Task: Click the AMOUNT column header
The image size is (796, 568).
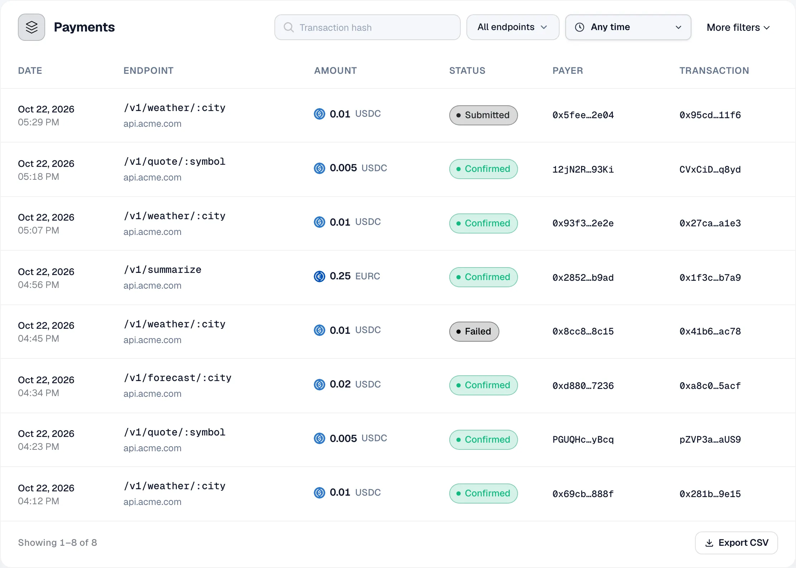Action: click(x=335, y=71)
